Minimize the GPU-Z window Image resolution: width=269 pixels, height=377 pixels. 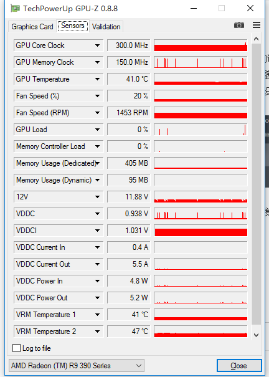pyautogui.click(x=194, y=9)
